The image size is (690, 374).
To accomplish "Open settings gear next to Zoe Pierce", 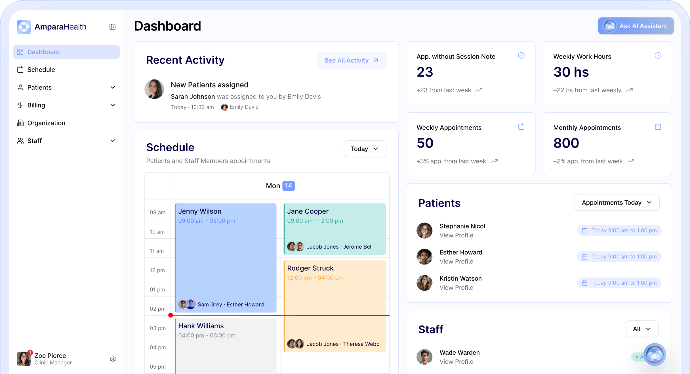I will [113, 359].
